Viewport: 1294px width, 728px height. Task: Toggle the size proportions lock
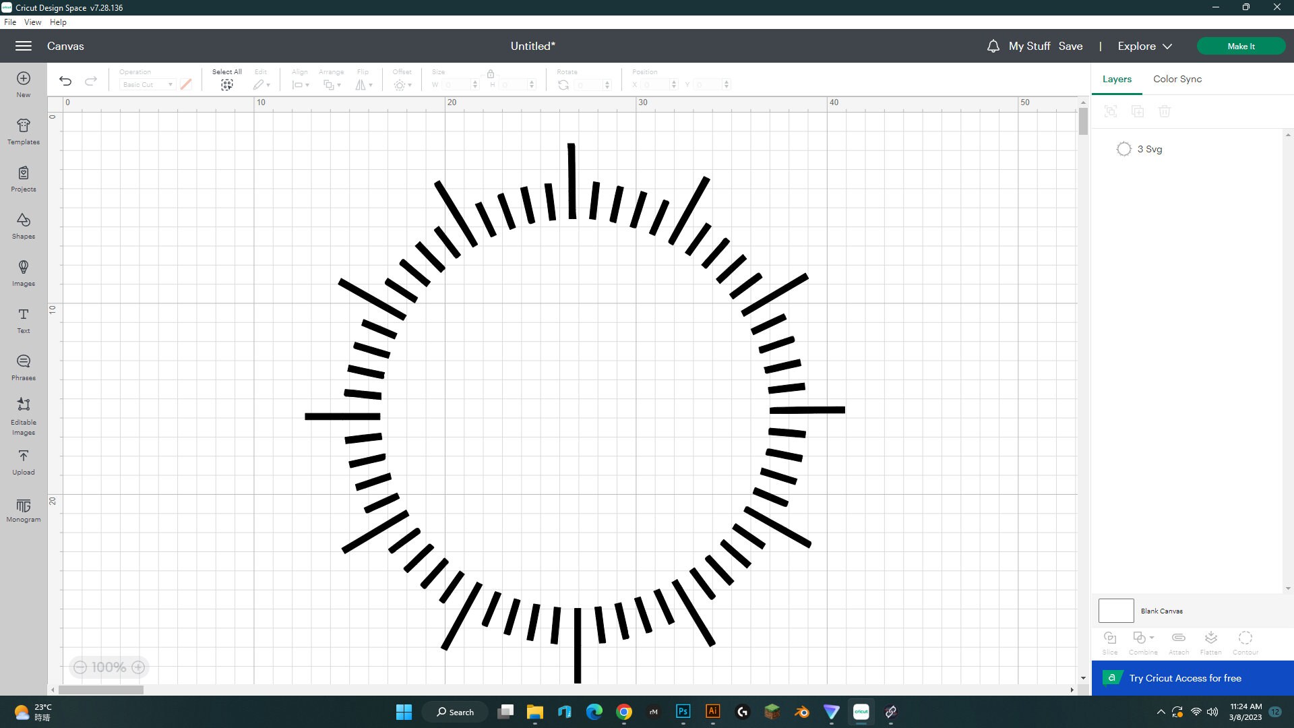point(491,74)
